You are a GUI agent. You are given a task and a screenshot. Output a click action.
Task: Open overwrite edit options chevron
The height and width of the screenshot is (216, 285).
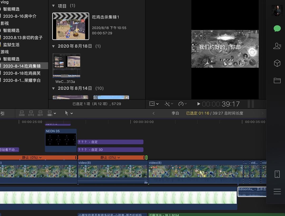tap(55, 114)
